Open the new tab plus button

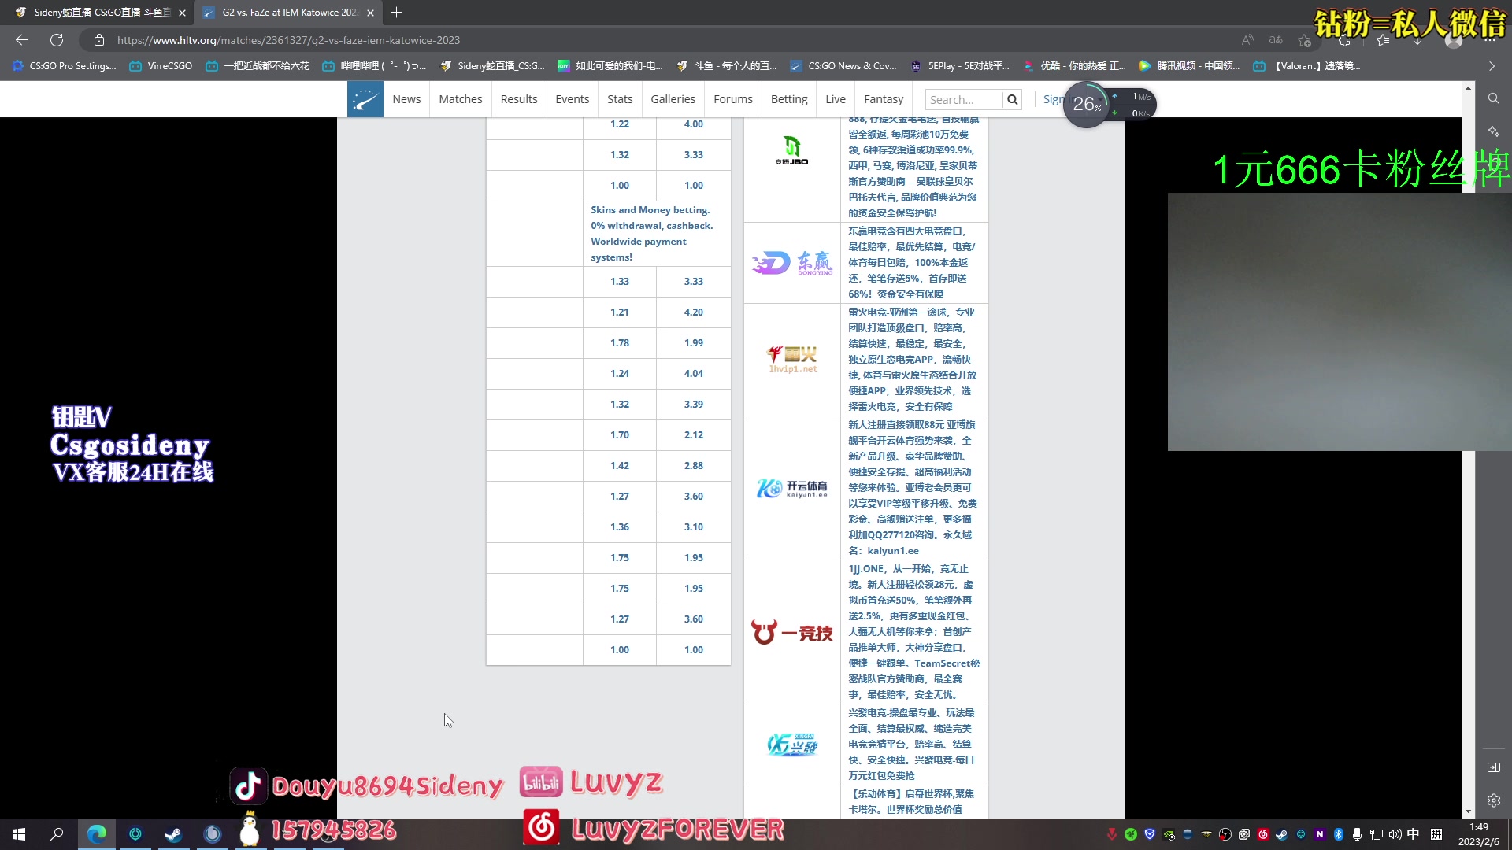pyautogui.click(x=396, y=13)
